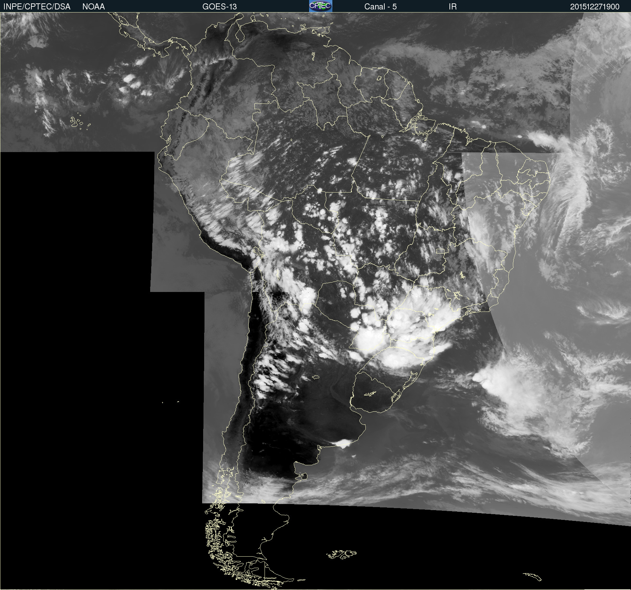The width and height of the screenshot is (631, 590).
Task: Click the CPTEC logo in header
Action: [x=321, y=6]
